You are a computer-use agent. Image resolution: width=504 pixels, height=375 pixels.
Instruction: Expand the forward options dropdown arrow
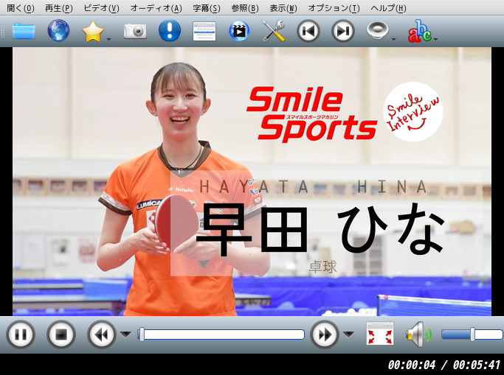click(x=348, y=334)
